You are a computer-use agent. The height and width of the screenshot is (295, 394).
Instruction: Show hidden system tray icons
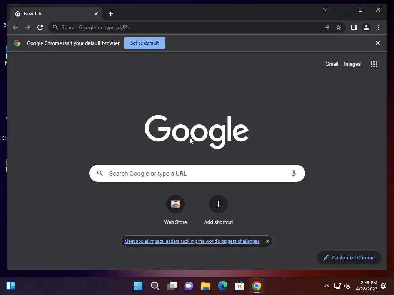click(x=327, y=286)
